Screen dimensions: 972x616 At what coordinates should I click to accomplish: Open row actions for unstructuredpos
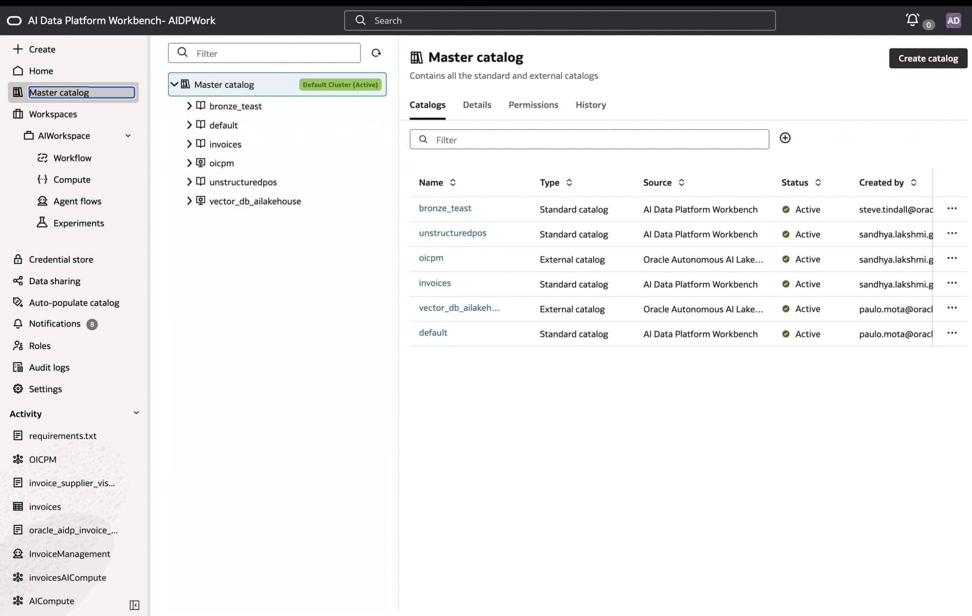[x=952, y=233]
